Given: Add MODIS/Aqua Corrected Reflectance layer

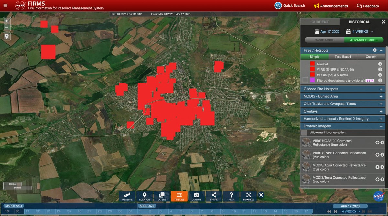Looking at the screenshot, I should (x=377, y=167).
